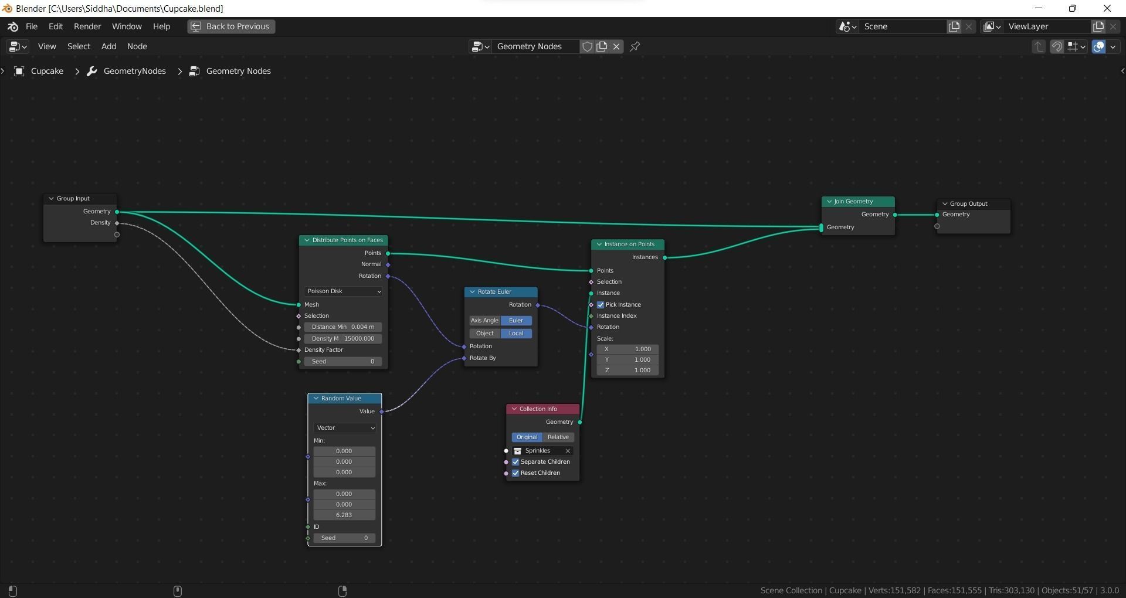The height and width of the screenshot is (598, 1126).
Task: Open the Vector data type dropdown
Action: [345, 428]
